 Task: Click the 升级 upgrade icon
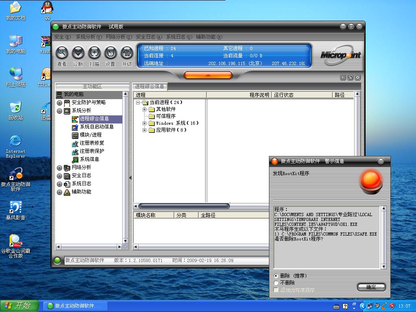pos(127,53)
